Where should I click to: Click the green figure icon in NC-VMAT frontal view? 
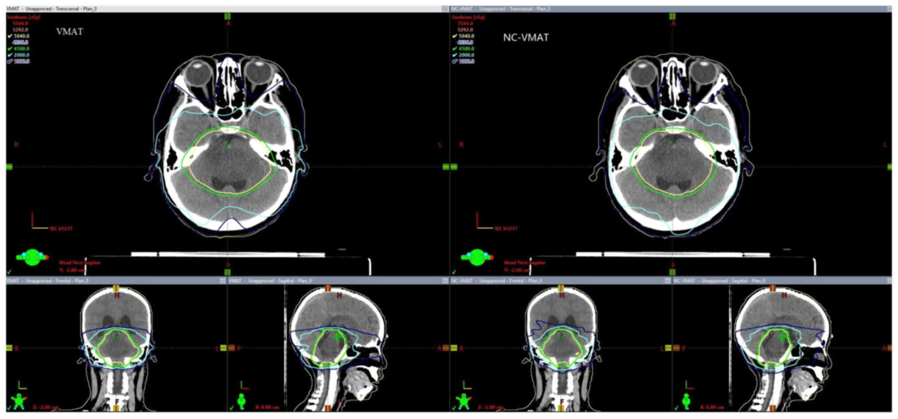coord(464,401)
